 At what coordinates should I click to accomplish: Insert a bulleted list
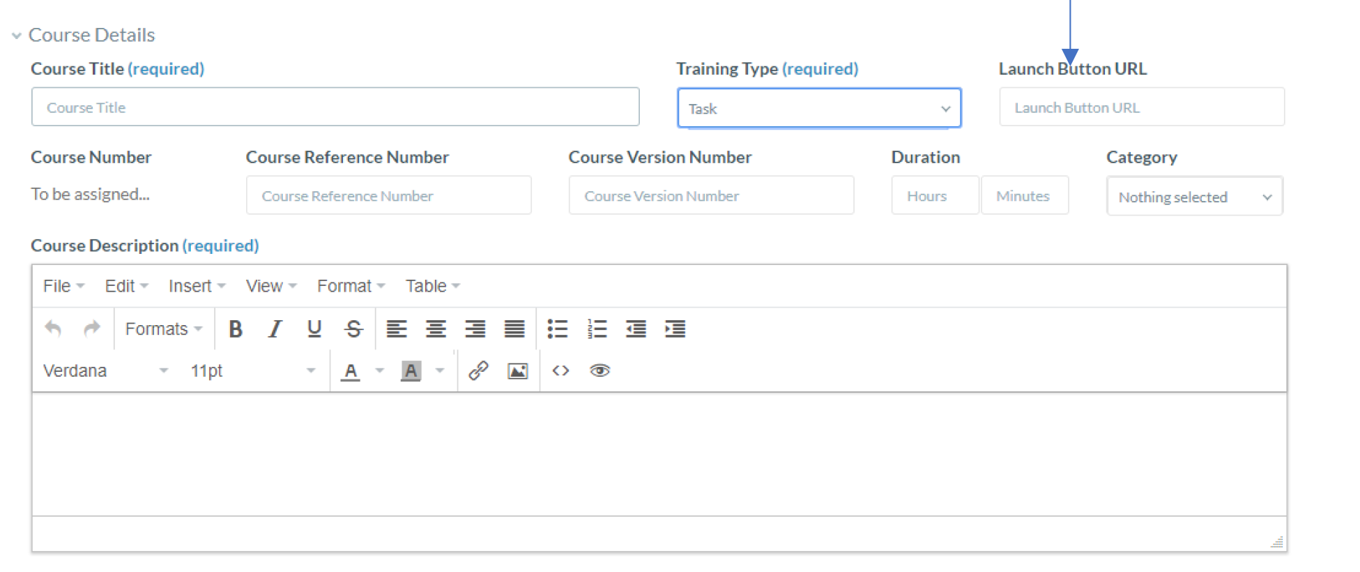pos(557,329)
